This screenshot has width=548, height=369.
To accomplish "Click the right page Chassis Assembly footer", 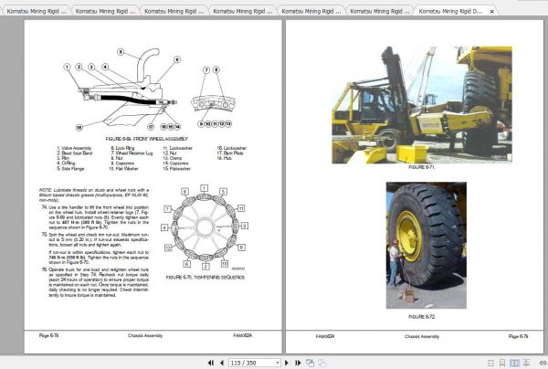I will [422, 336].
